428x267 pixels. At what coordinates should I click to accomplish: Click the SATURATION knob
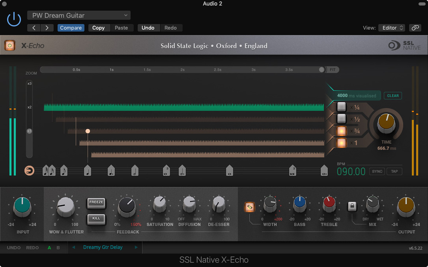coord(160,205)
